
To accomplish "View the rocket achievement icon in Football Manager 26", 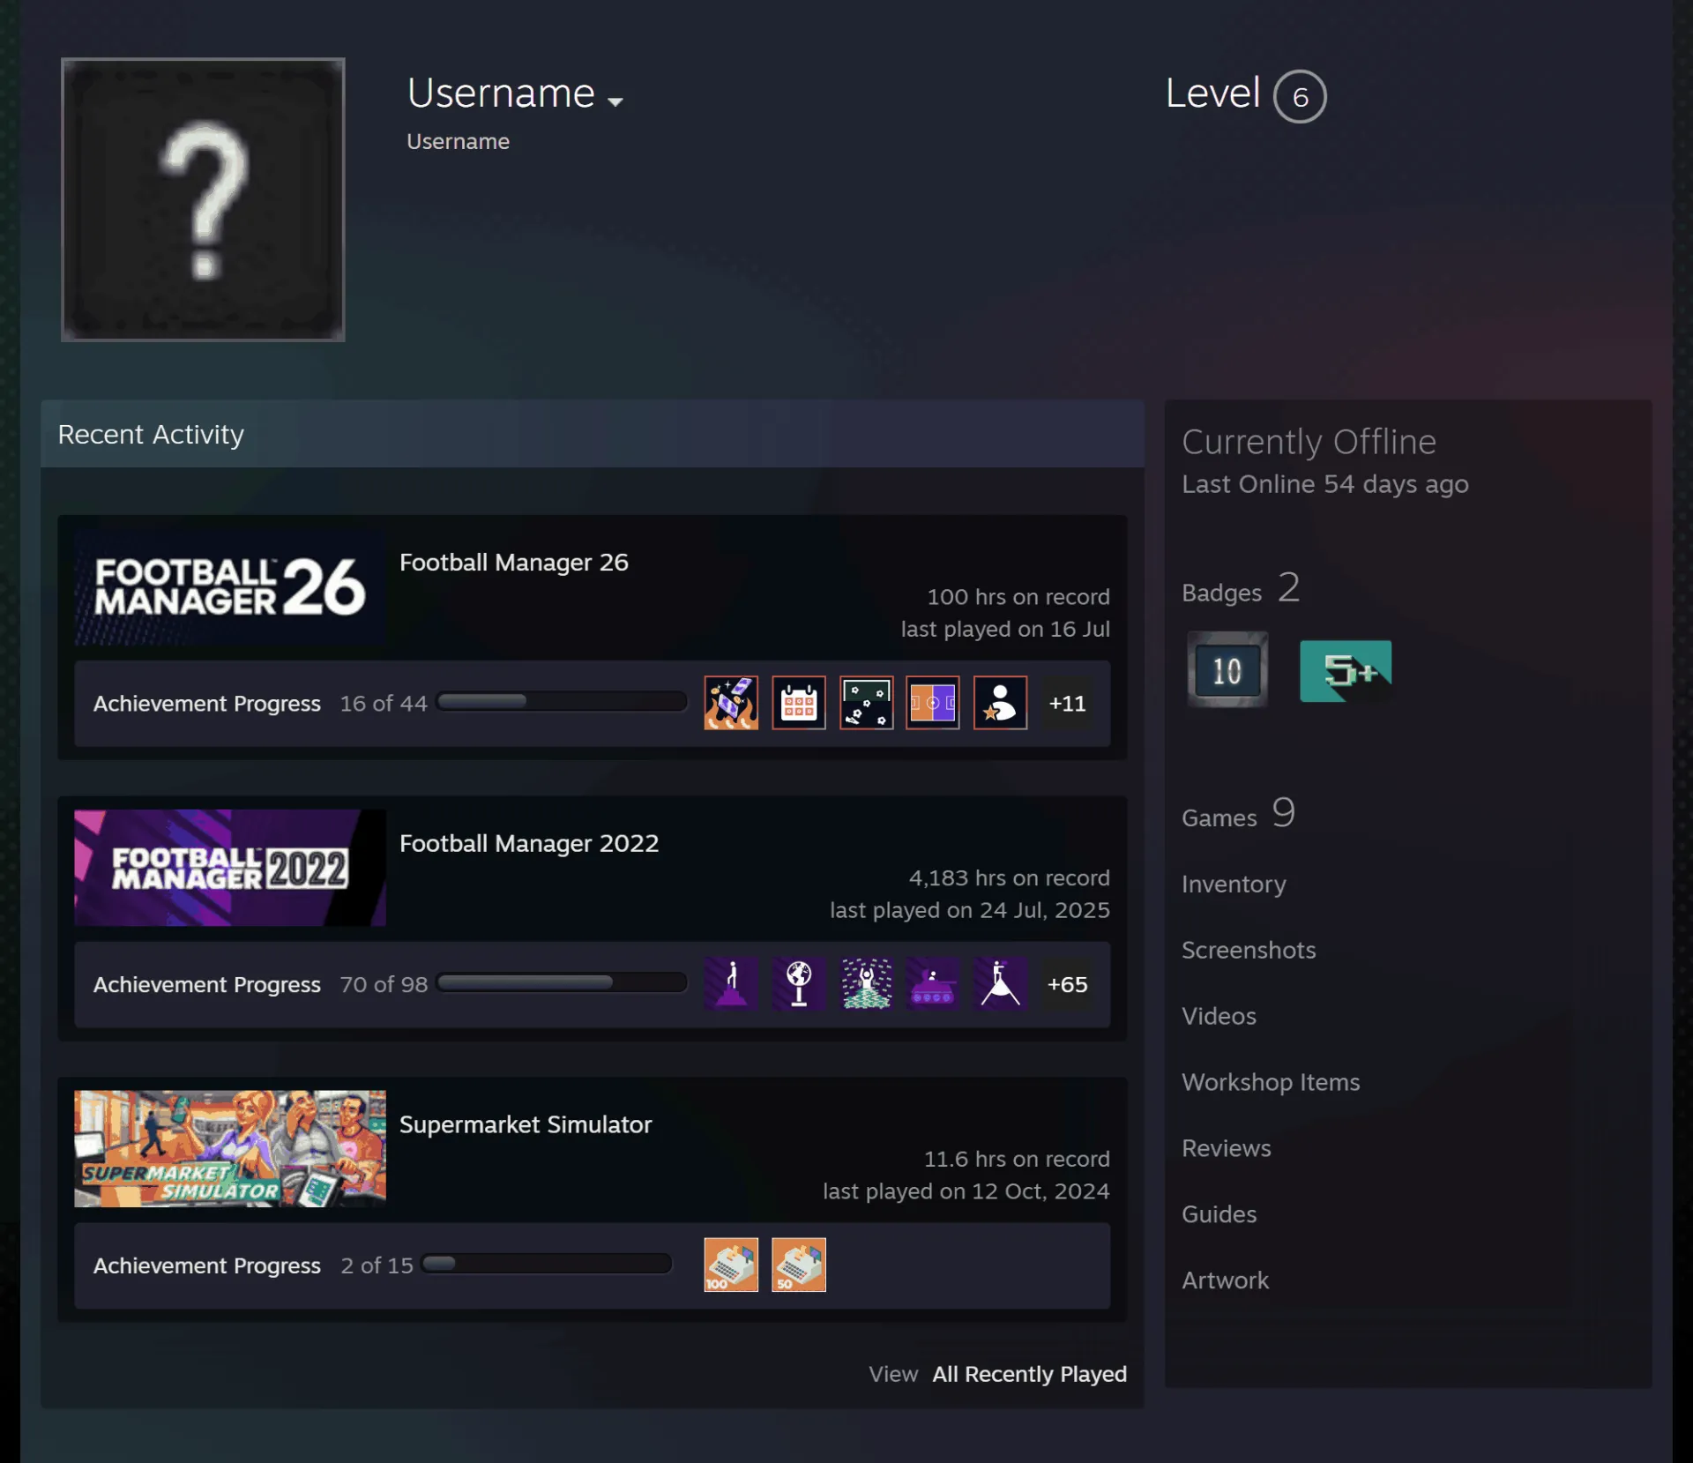I will tap(731, 703).
